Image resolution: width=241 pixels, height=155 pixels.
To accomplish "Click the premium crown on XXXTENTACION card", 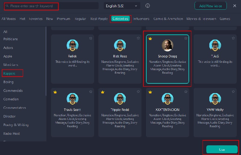I will point(150,92).
